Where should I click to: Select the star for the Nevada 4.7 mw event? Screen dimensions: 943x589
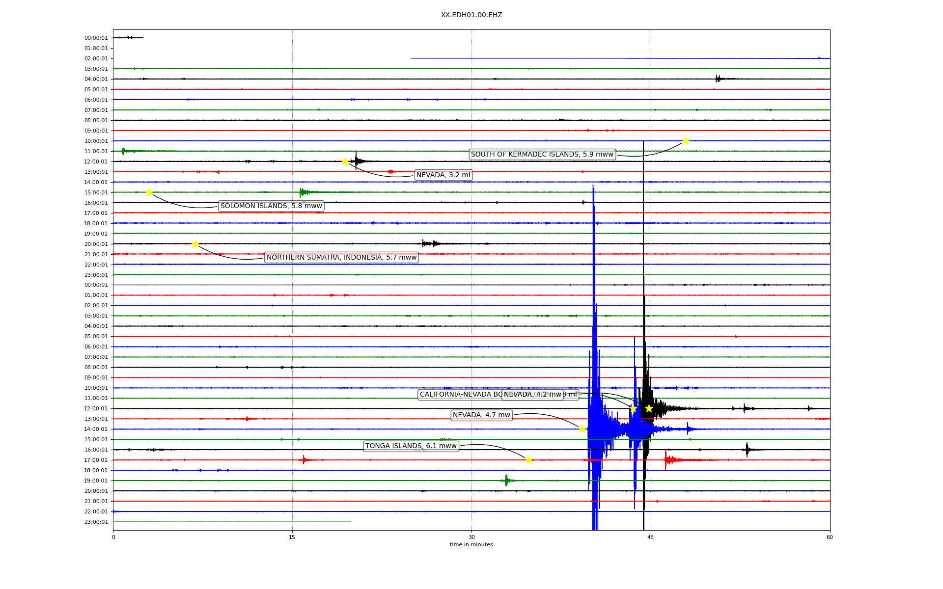point(582,429)
